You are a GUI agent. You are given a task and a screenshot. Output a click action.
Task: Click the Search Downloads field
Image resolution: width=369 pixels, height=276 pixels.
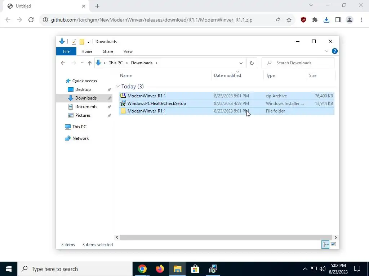click(298, 63)
